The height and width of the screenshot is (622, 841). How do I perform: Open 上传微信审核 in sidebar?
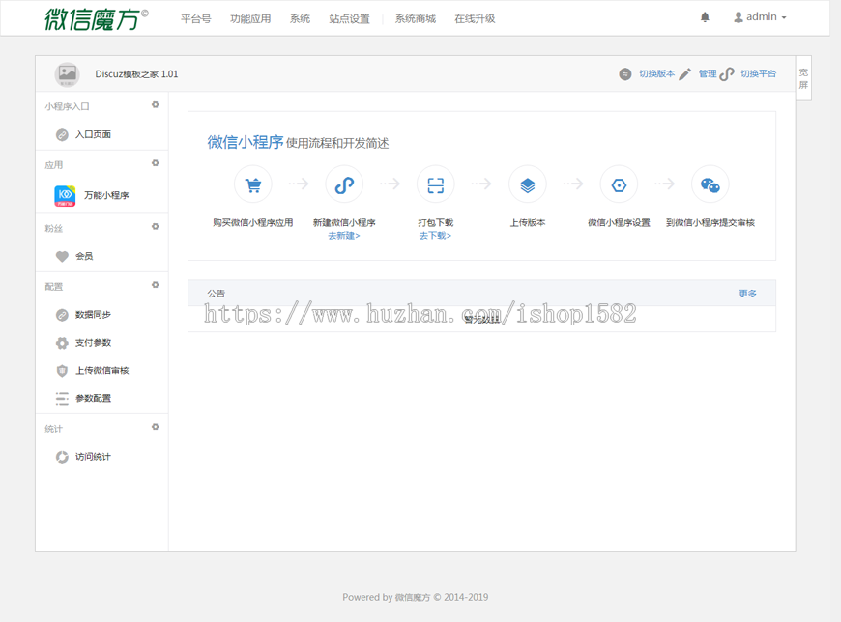click(x=101, y=370)
